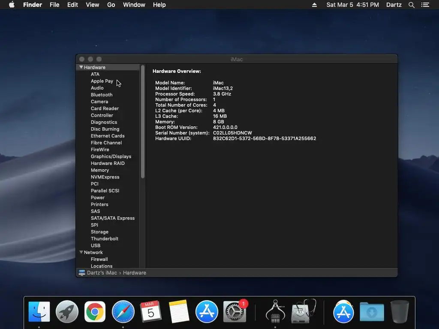Select Diagnostics in sidebar
Viewport: 439px width, 329px height.
click(x=104, y=122)
